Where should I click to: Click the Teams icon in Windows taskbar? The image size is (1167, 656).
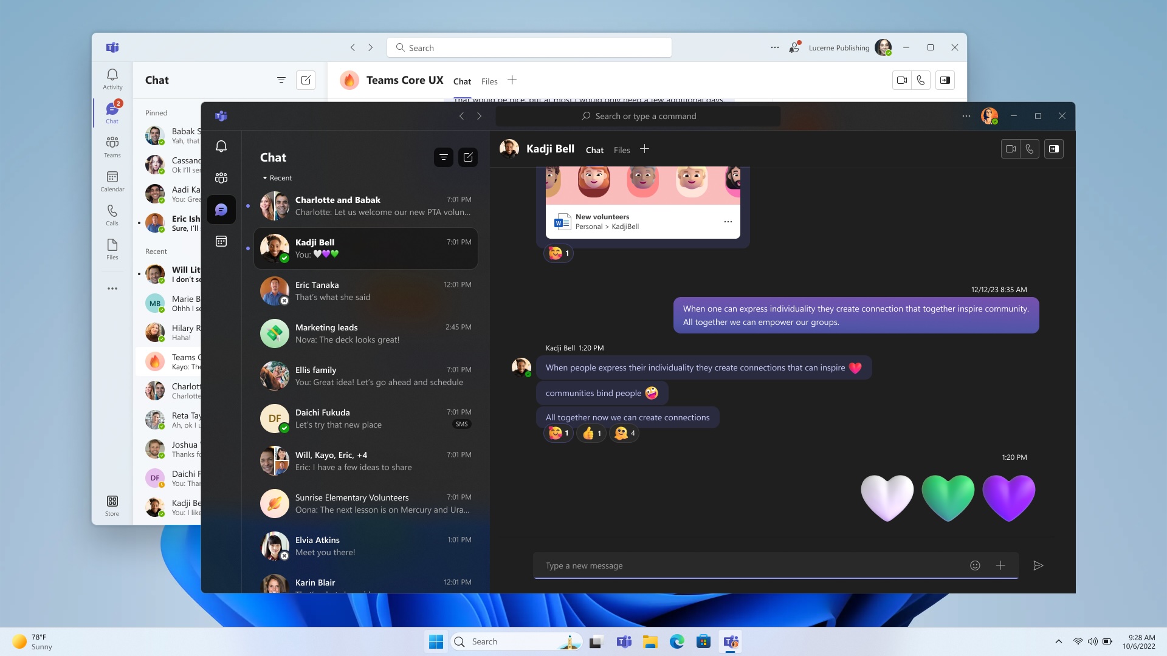pos(624,641)
